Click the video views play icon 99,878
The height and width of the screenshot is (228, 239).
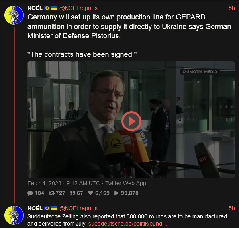click(116, 193)
